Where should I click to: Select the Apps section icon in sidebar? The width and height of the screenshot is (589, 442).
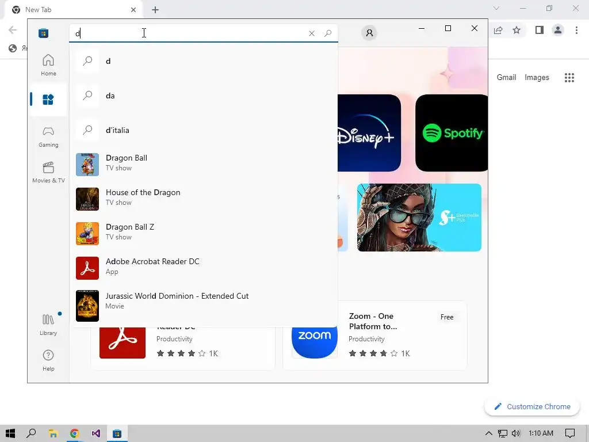click(x=48, y=100)
